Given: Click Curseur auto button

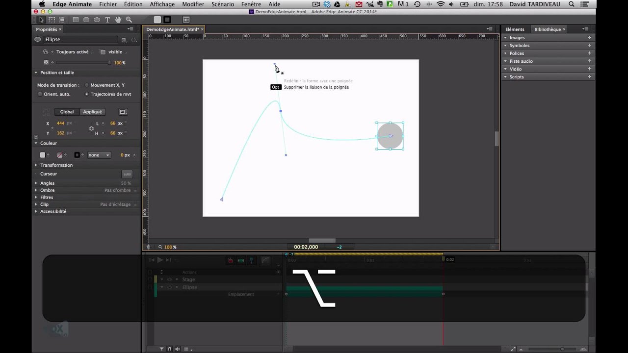Looking at the screenshot, I should coord(127,174).
